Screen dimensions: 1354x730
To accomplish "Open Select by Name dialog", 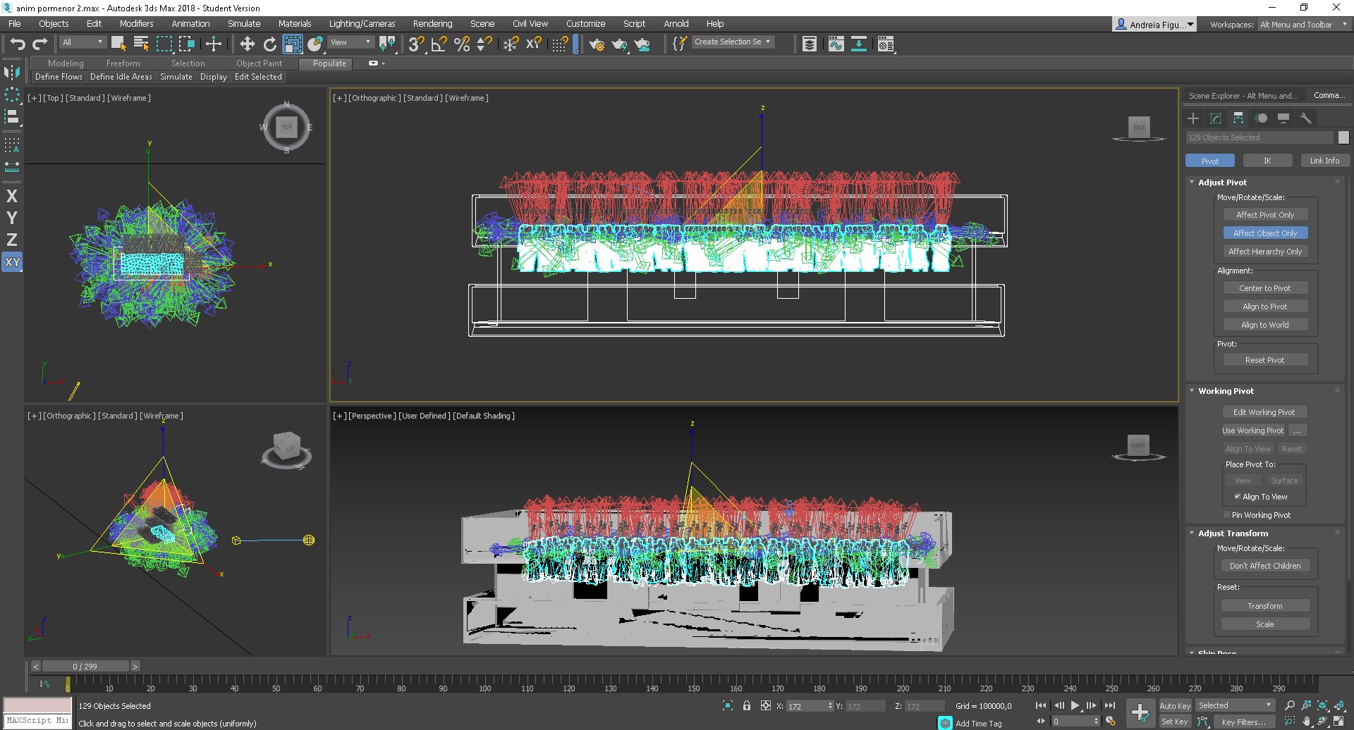I will point(141,44).
